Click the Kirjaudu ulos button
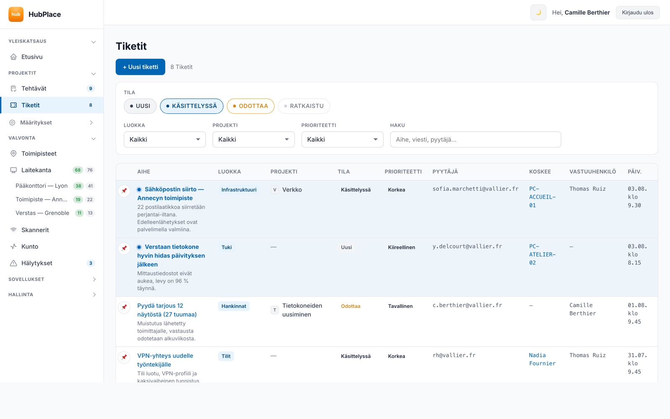The image size is (670, 419). coord(637,13)
